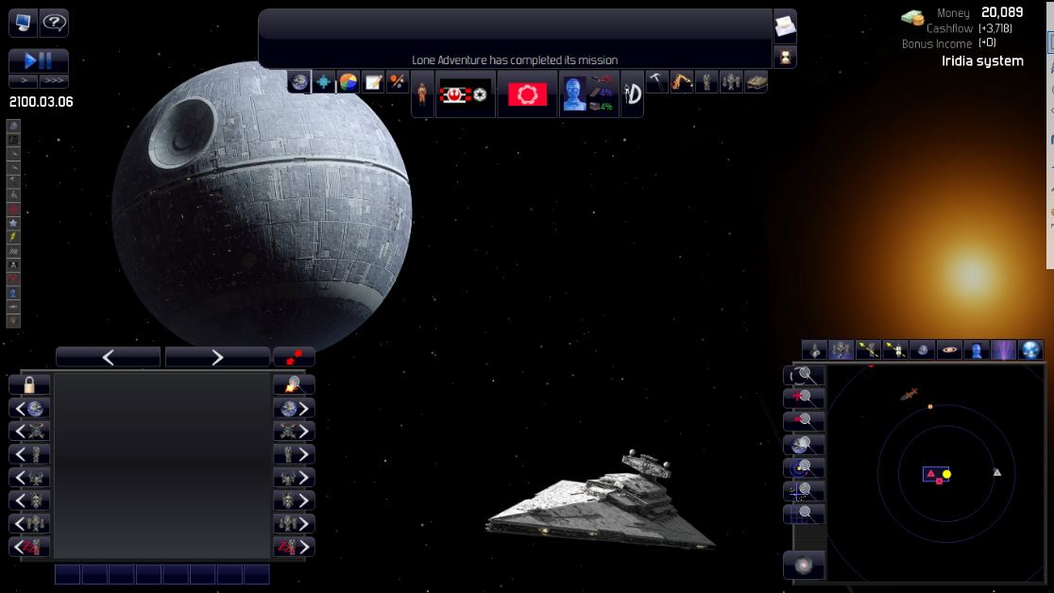This screenshot has height=593, width=1054.
Task: Open the game menu monitor icon
Action: pyautogui.click(x=23, y=23)
